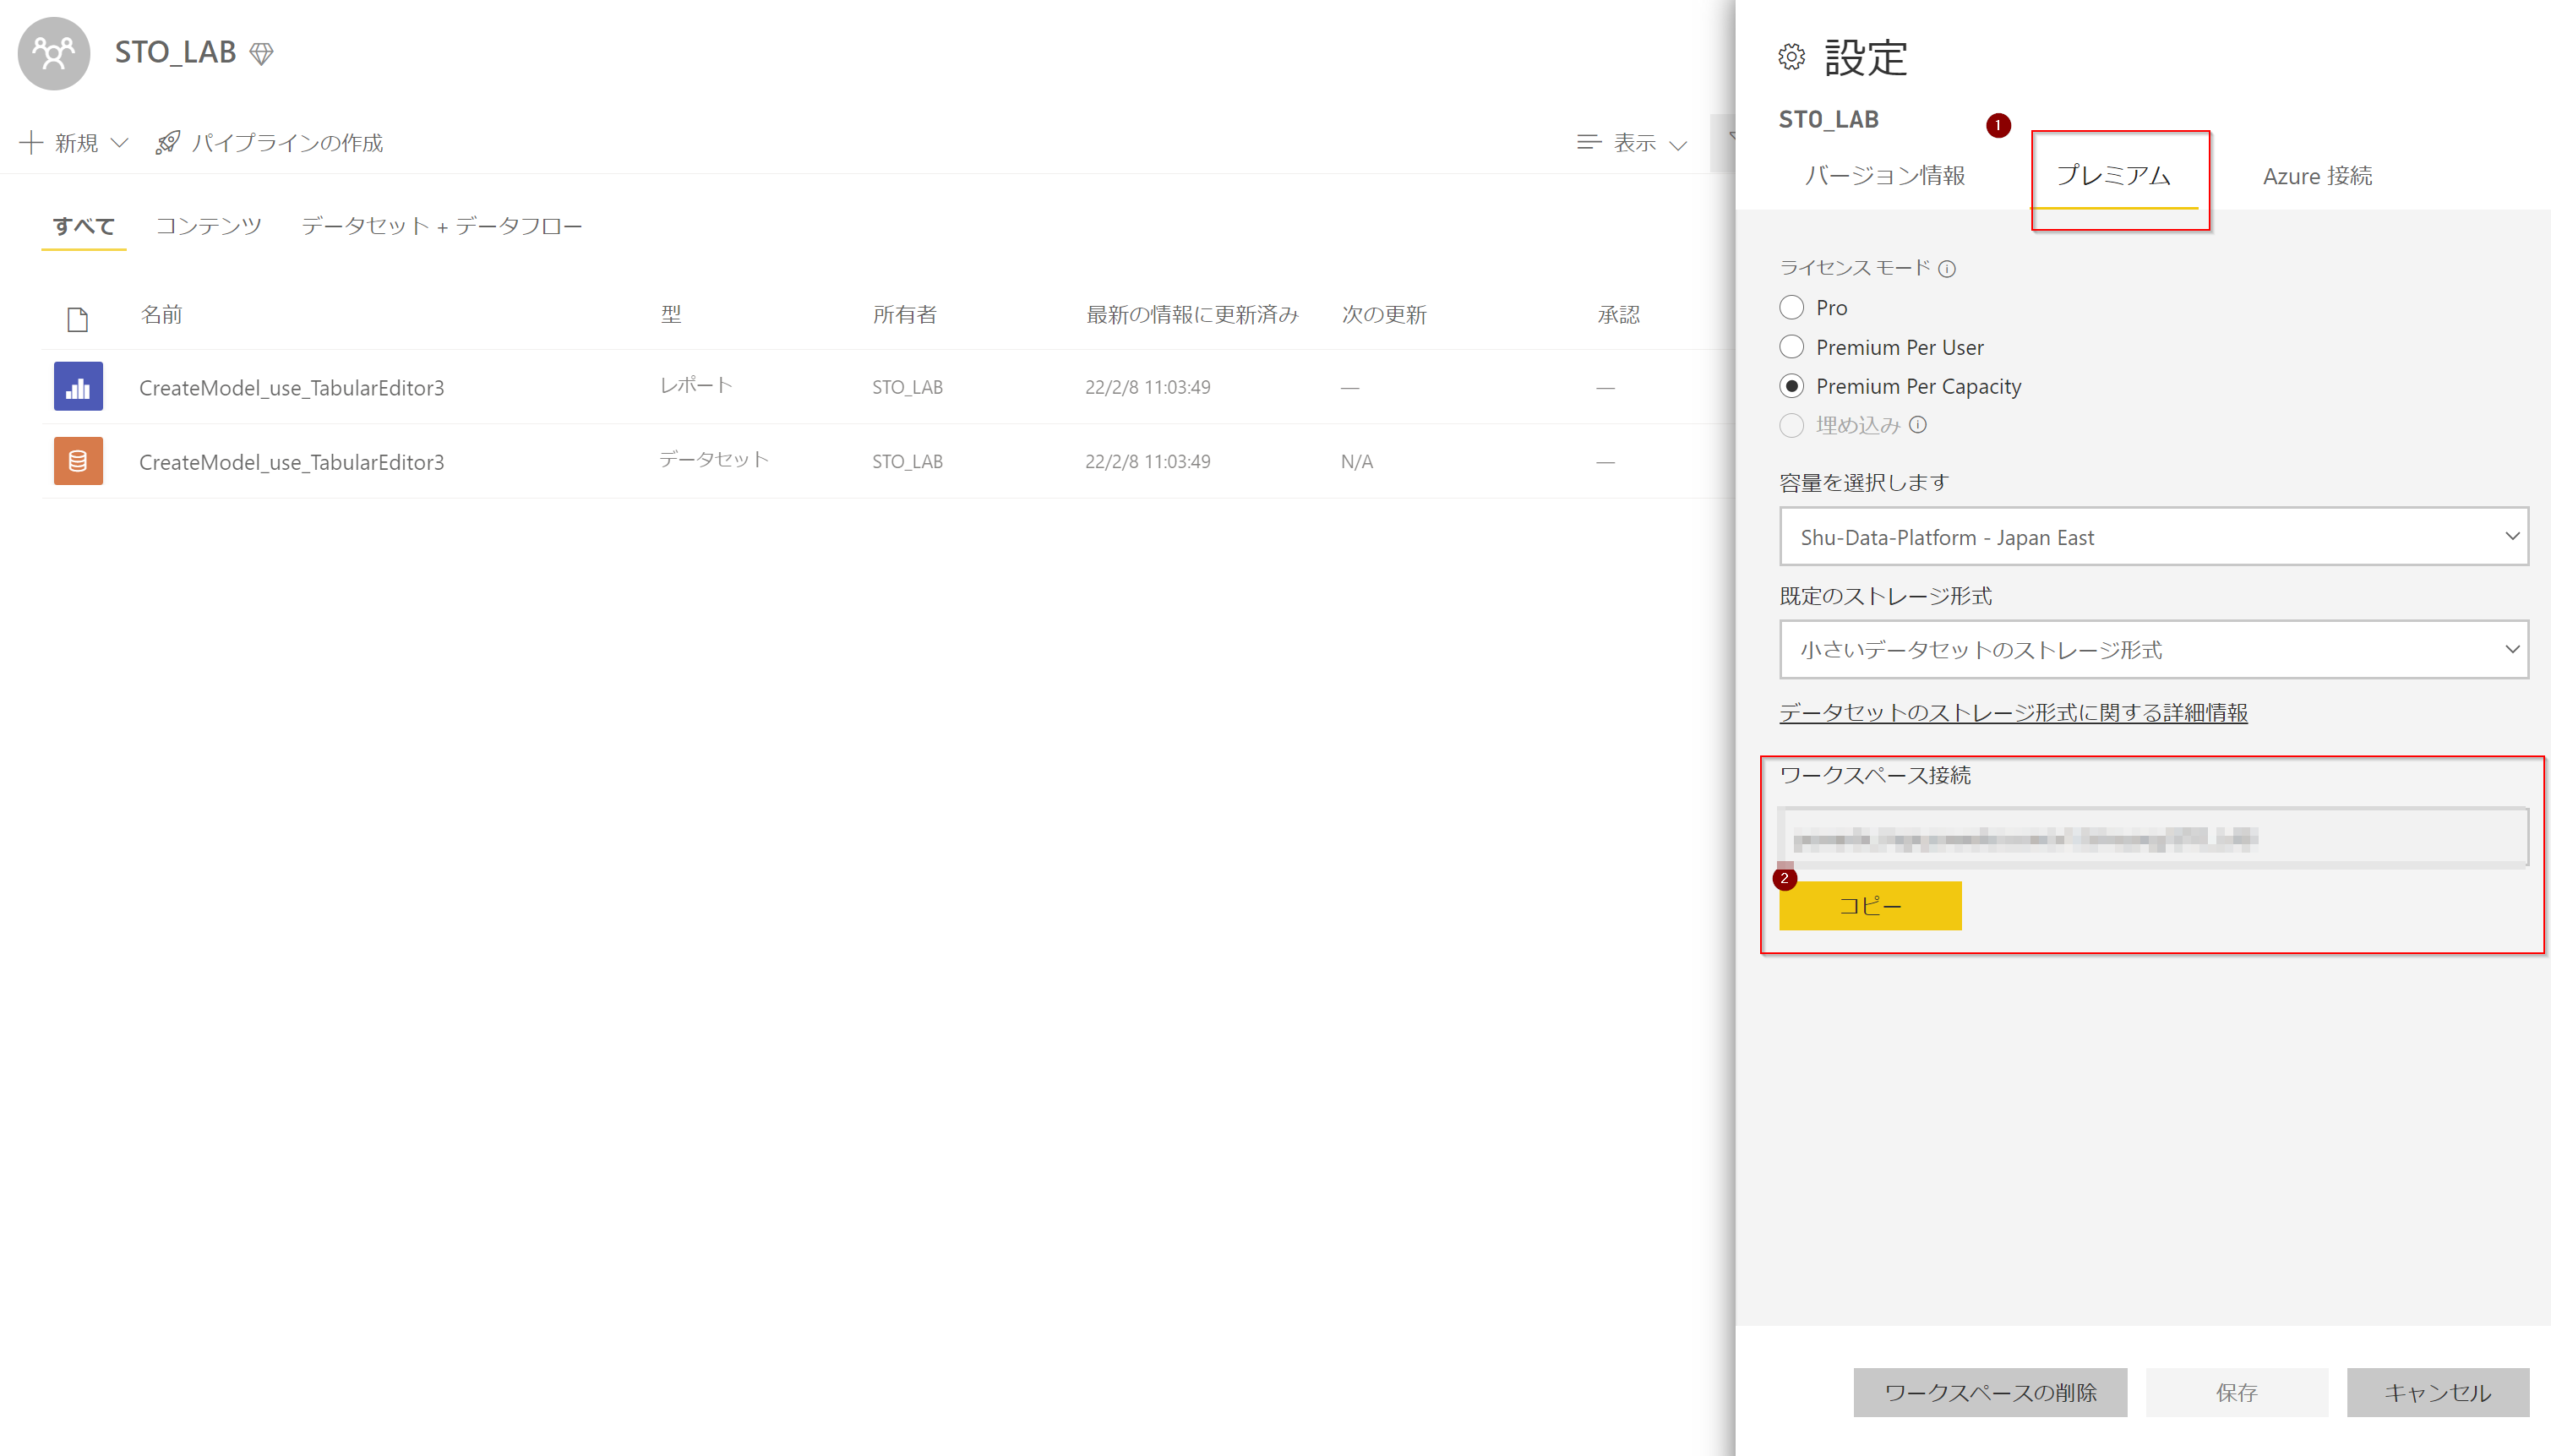Click the file icon in the table header
This screenshot has width=2551, height=1456.
point(77,319)
